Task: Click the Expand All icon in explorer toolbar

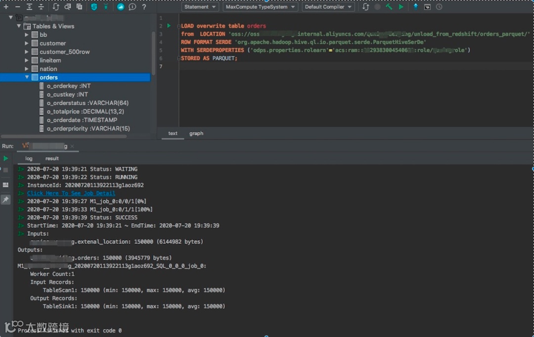Action: [30, 7]
